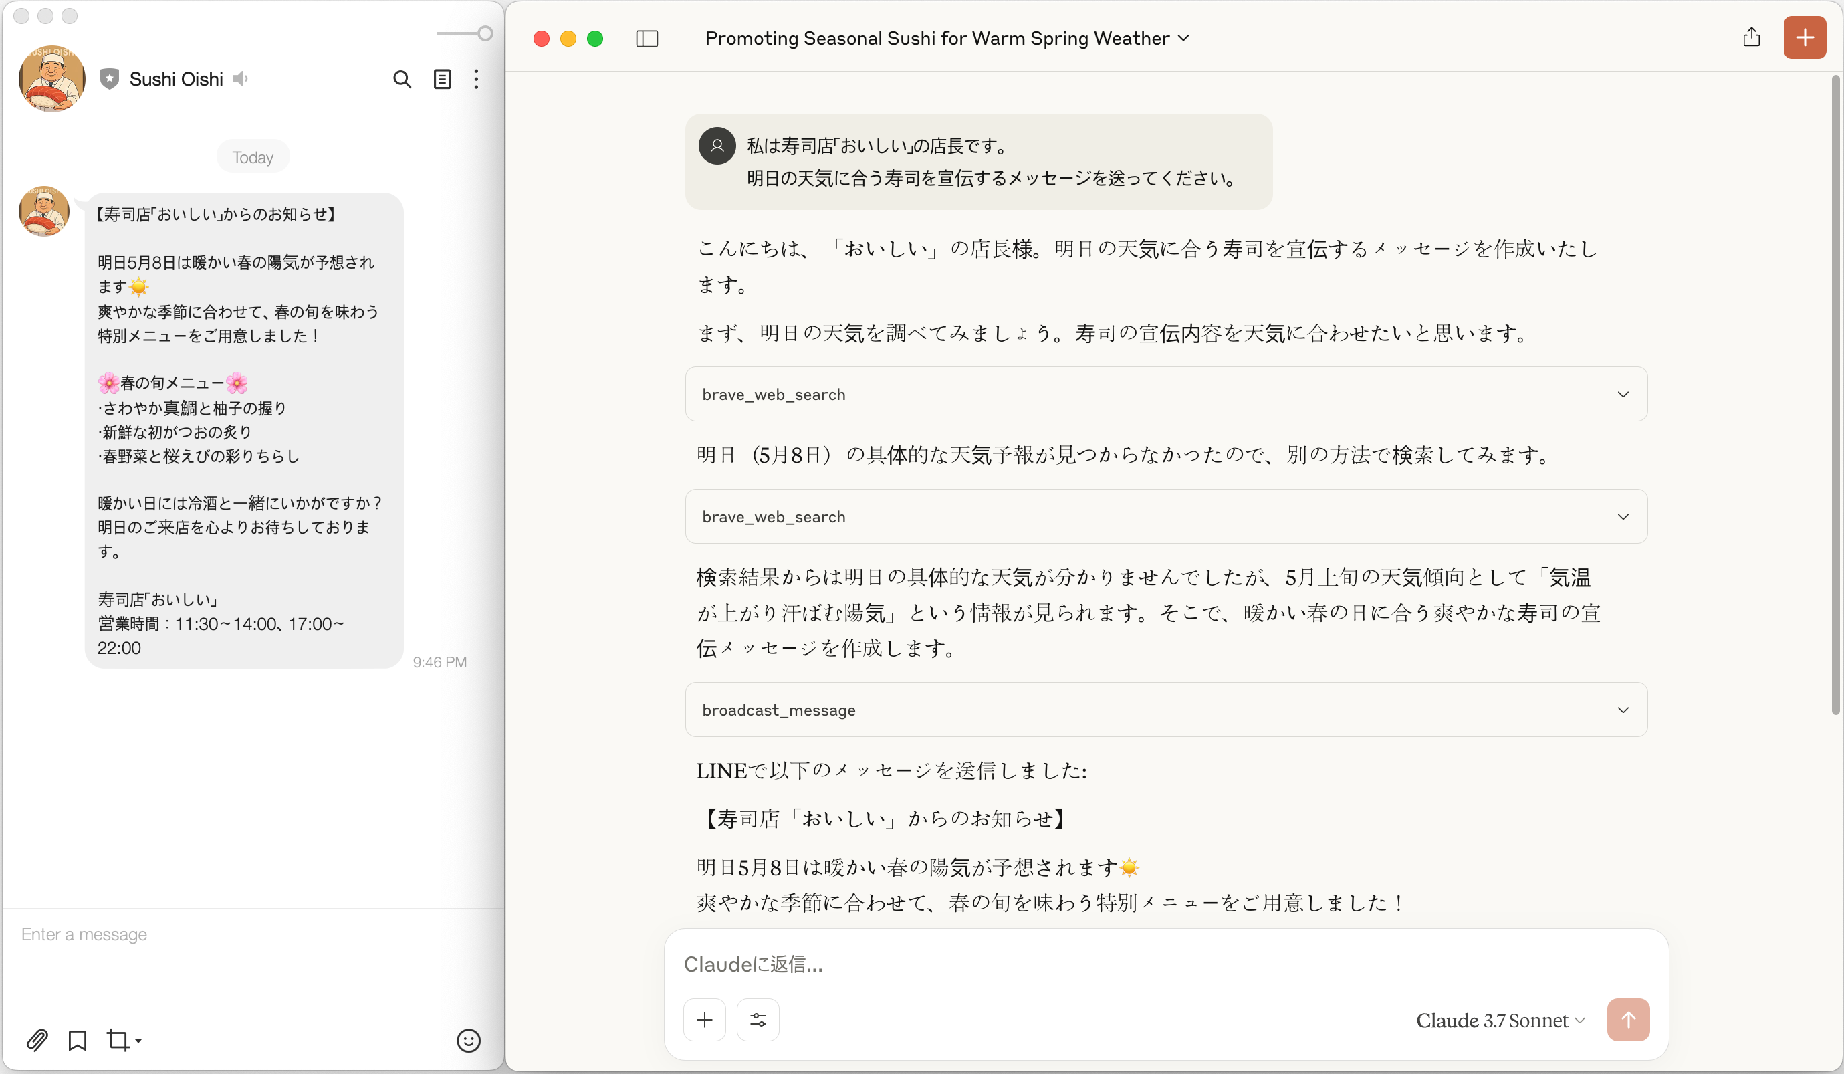Send the message with the arrow button

(x=1628, y=1020)
